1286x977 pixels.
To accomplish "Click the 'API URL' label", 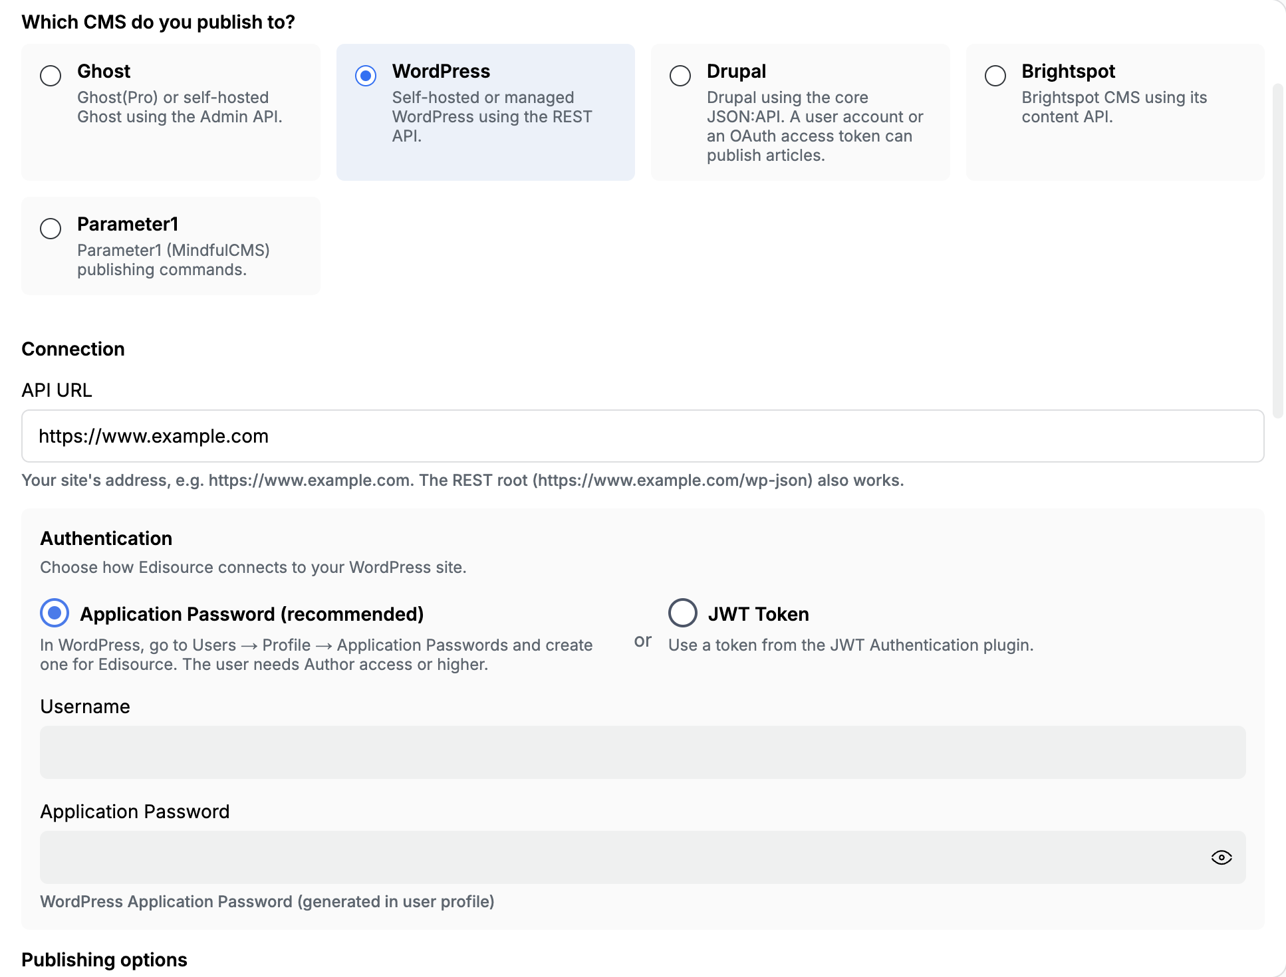I will 57,390.
